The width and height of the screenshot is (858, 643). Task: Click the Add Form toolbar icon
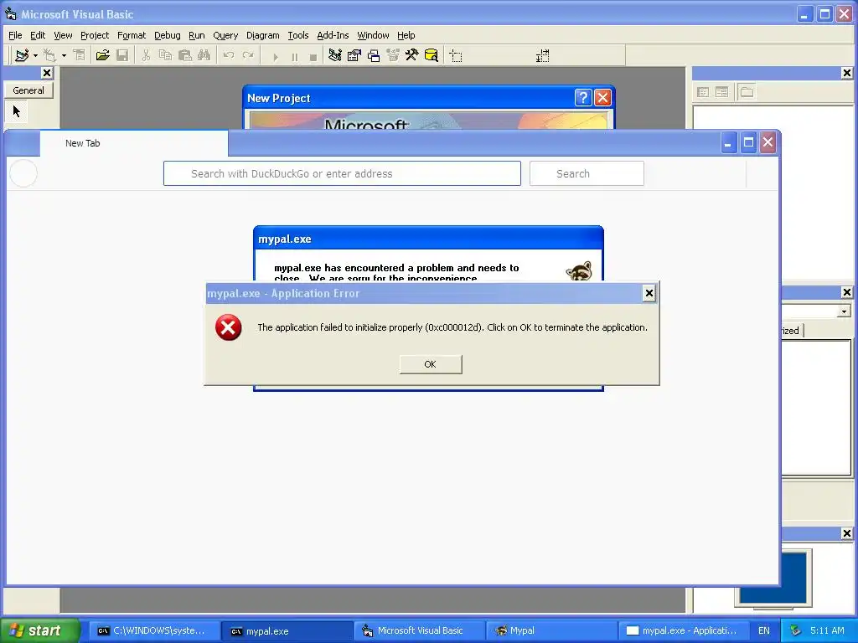click(x=49, y=56)
